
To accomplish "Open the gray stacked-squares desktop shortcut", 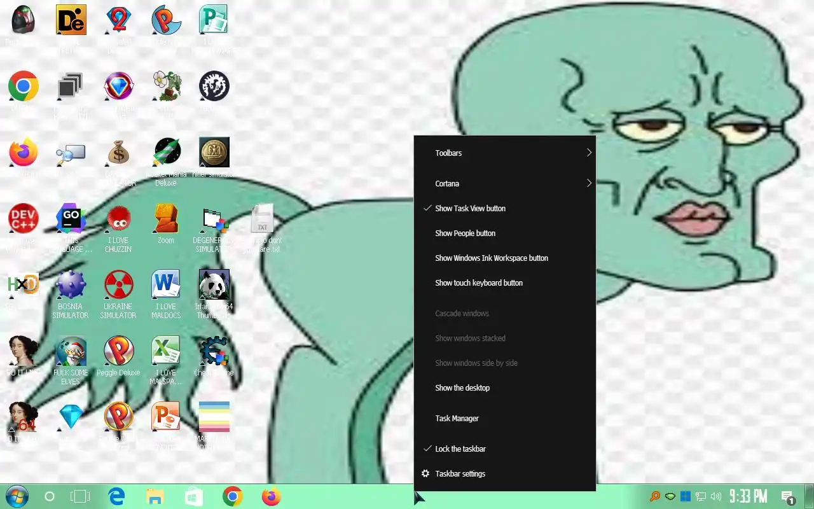I will coord(71,86).
